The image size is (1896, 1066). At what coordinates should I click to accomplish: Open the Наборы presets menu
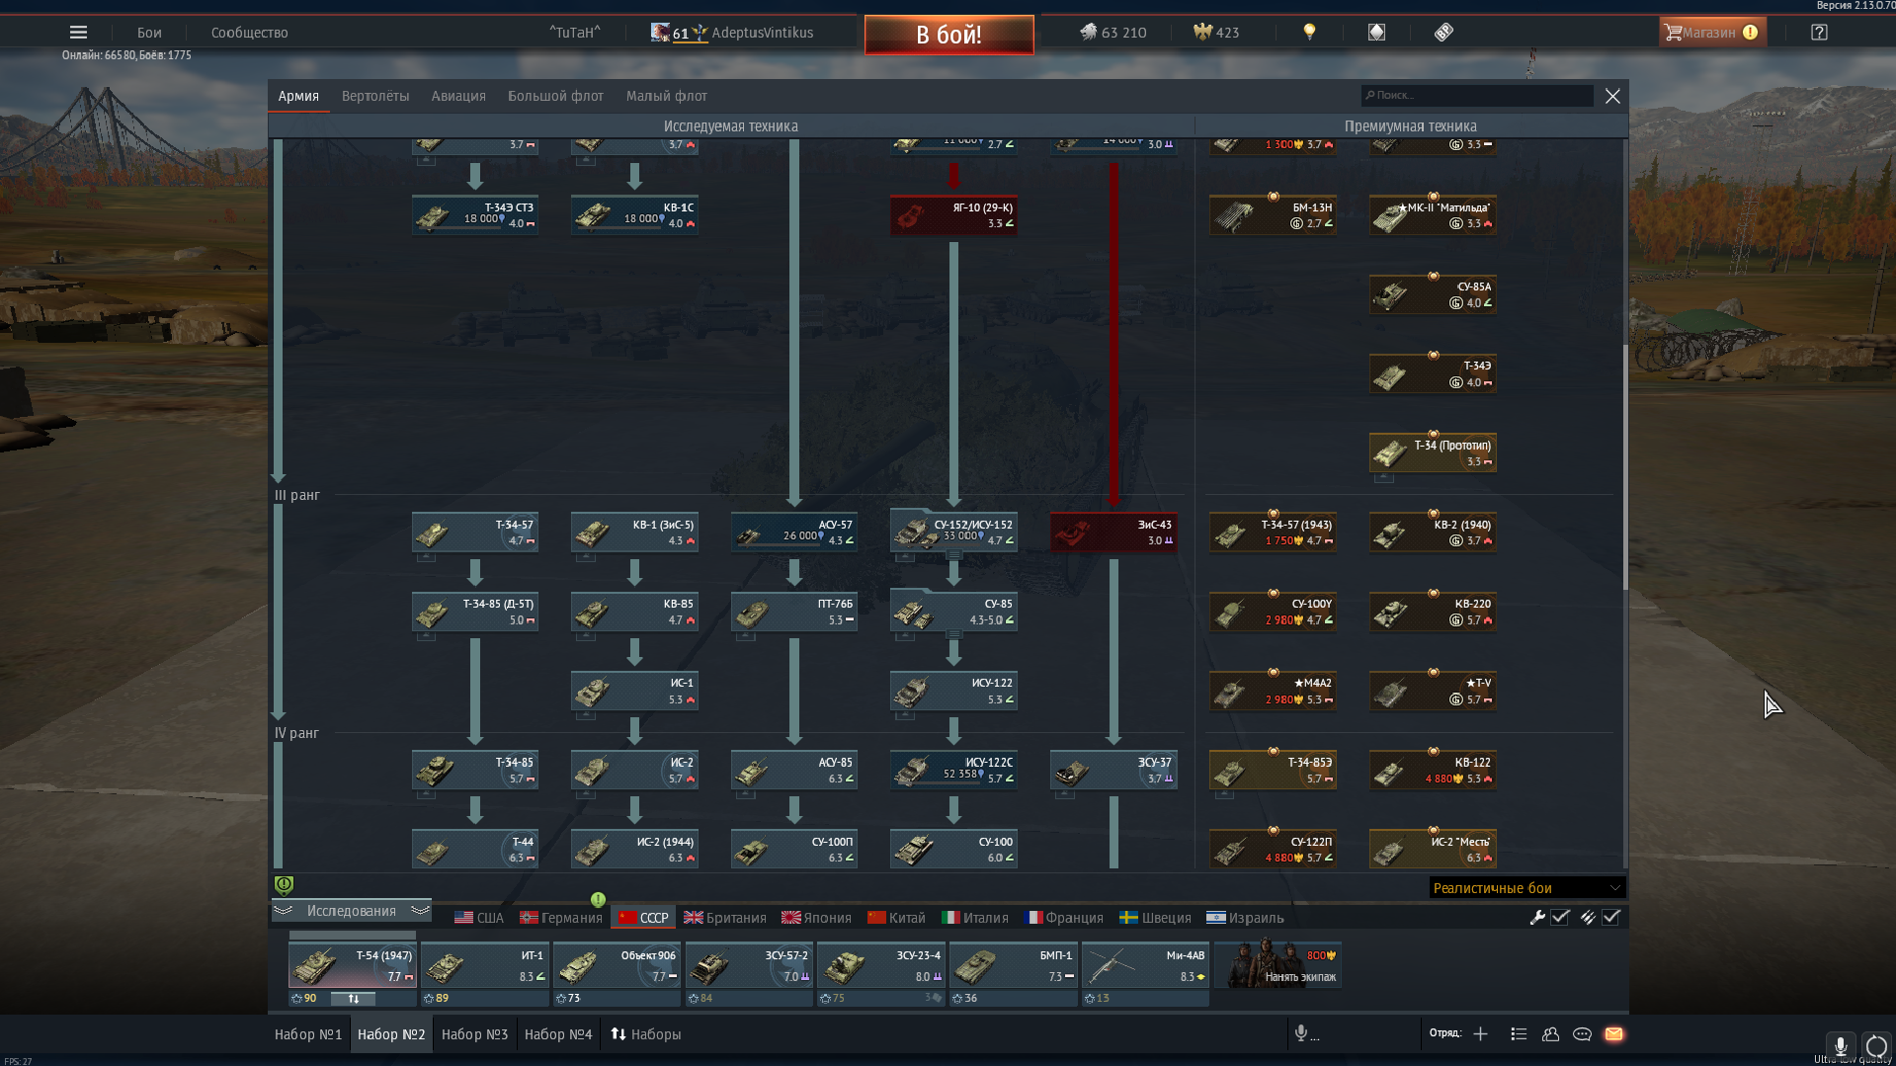pyautogui.click(x=646, y=1033)
